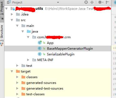Select the generated-test-sources folder name
The width and height of the screenshot is (116, 98).
[x=45, y=88]
